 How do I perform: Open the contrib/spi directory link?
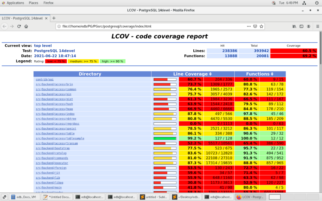pyautogui.click(x=45, y=79)
